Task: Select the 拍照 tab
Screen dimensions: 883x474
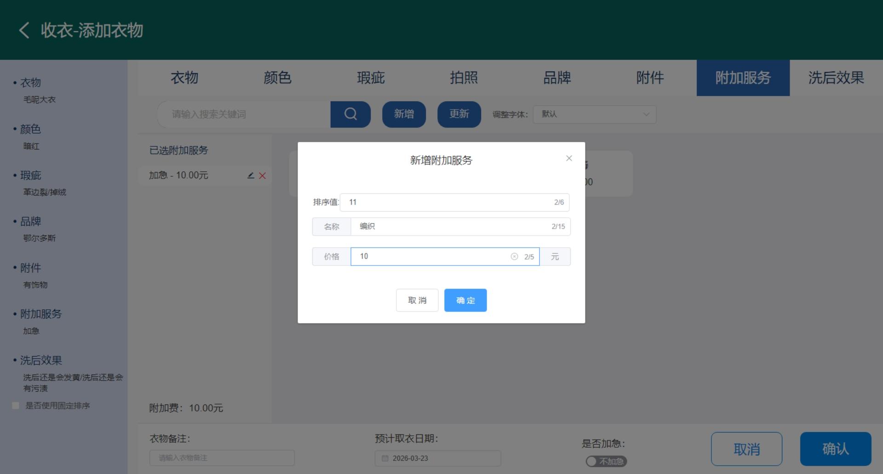Action: click(464, 78)
